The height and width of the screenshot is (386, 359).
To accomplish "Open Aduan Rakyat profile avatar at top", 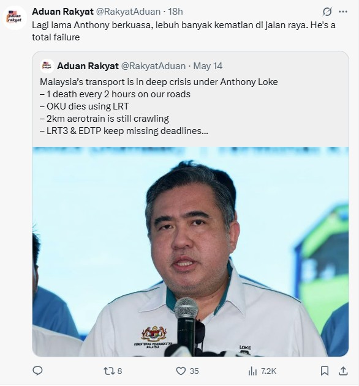I will point(14,18).
